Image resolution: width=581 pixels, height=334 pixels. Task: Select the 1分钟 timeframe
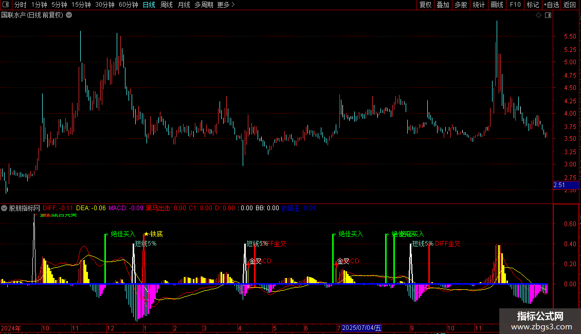tap(39, 5)
